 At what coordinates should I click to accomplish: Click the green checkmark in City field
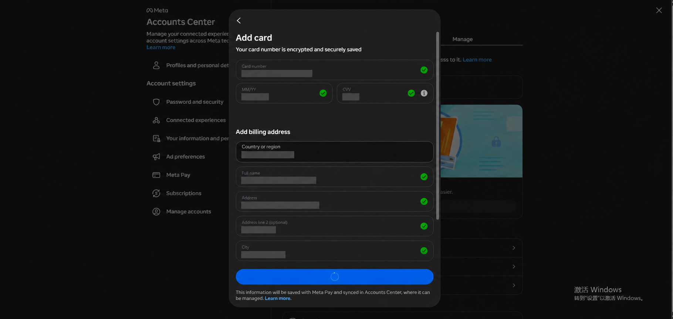(x=424, y=251)
